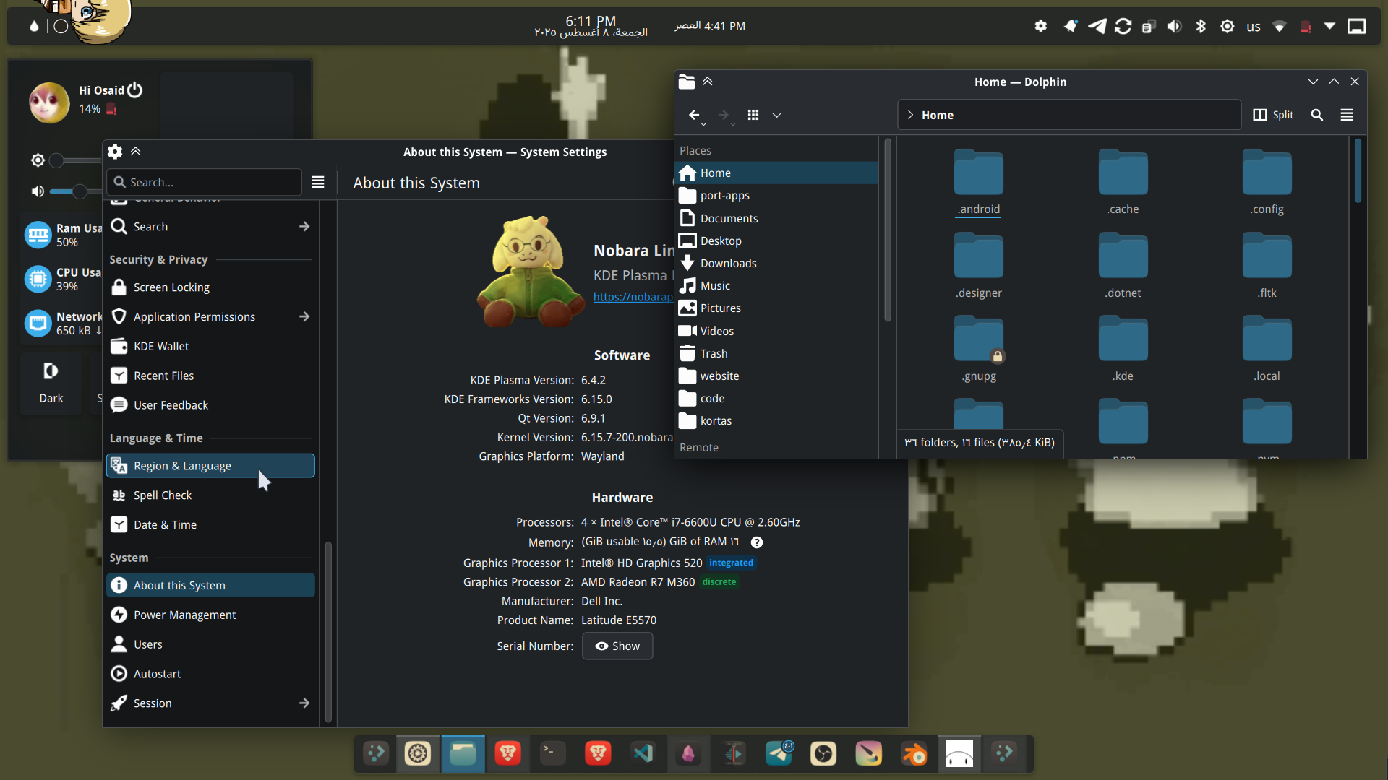Open Spell Check settings

pos(210,495)
